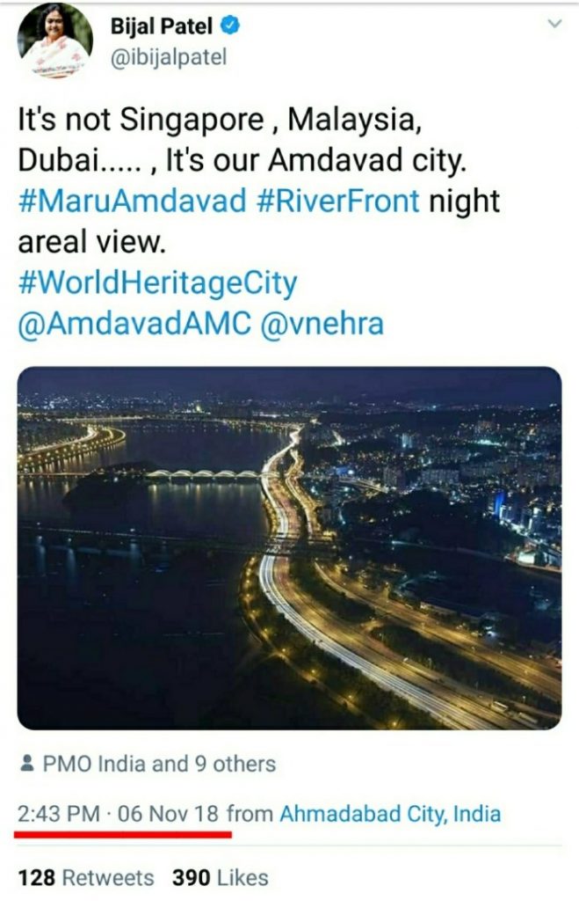Visit the @AmdavadAMC mention
The width and height of the screenshot is (579, 901).
click(134, 324)
